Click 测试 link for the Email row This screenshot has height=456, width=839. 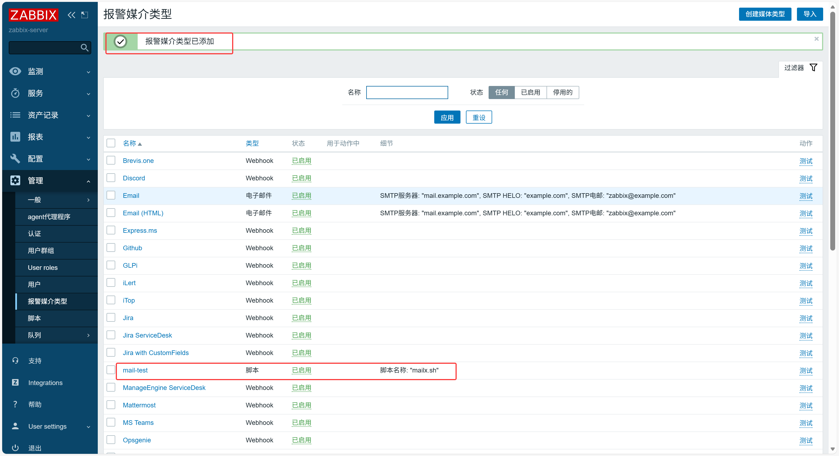coord(806,196)
